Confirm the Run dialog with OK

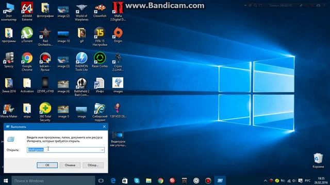pyautogui.click(x=47, y=165)
